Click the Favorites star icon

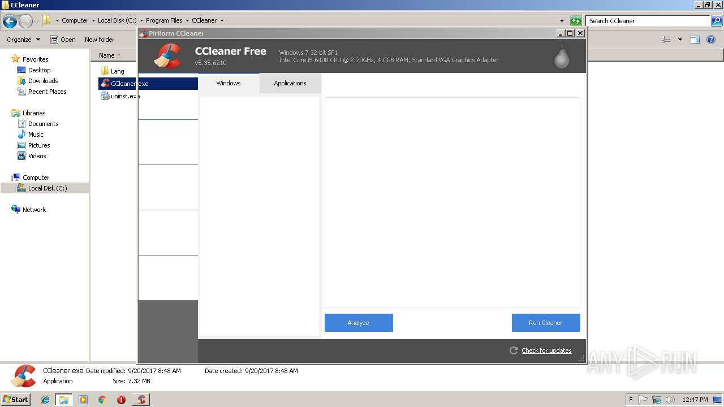point(16,59)
